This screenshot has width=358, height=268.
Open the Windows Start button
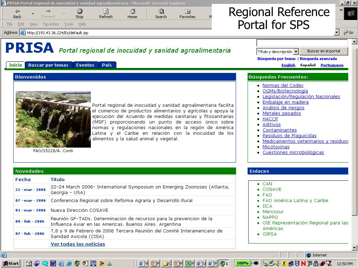pyautogui.click(x=11, y=263)
